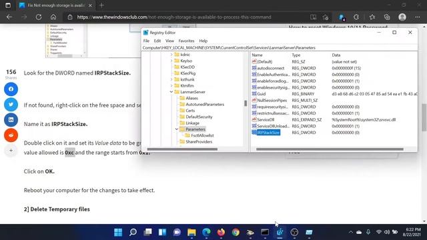This screenshot has height=240, width=427.
Task: Click the webpage vertical scrollbar thumb
Action: coord(424,117)
